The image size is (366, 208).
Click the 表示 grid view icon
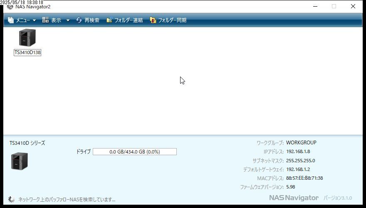point(45,20)
